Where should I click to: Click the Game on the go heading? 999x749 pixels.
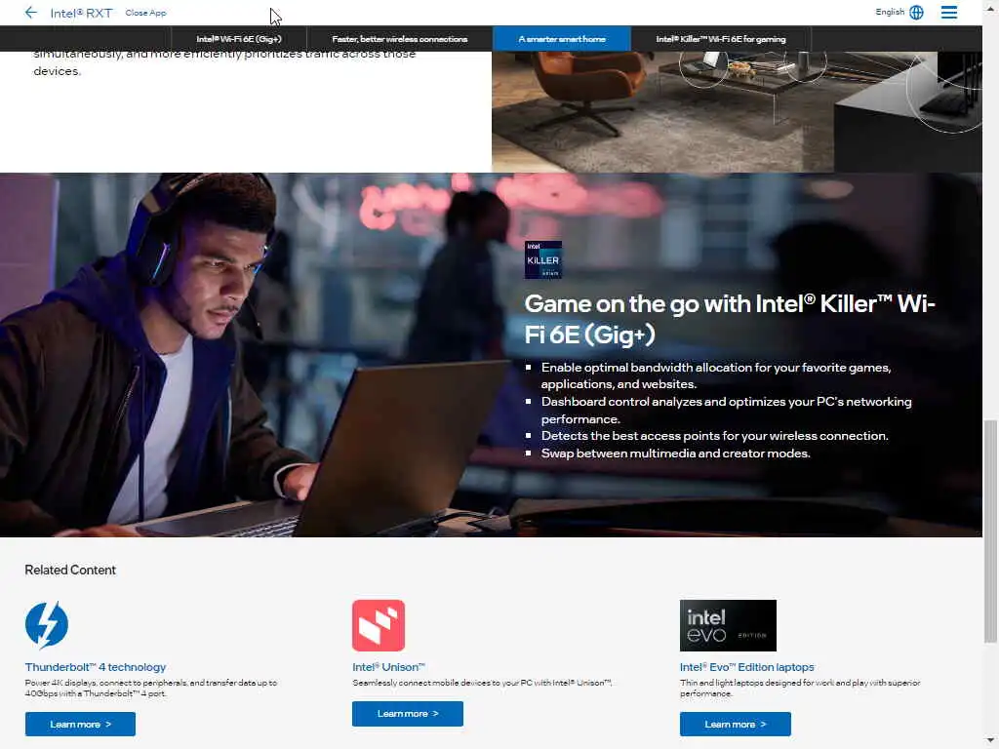coord(730,319)
